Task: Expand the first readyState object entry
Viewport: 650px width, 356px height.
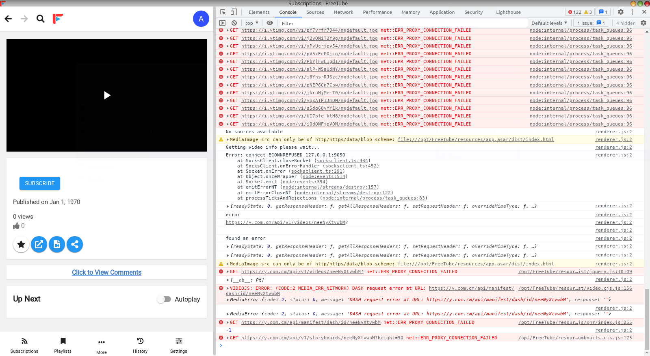Action: point(228,206)
